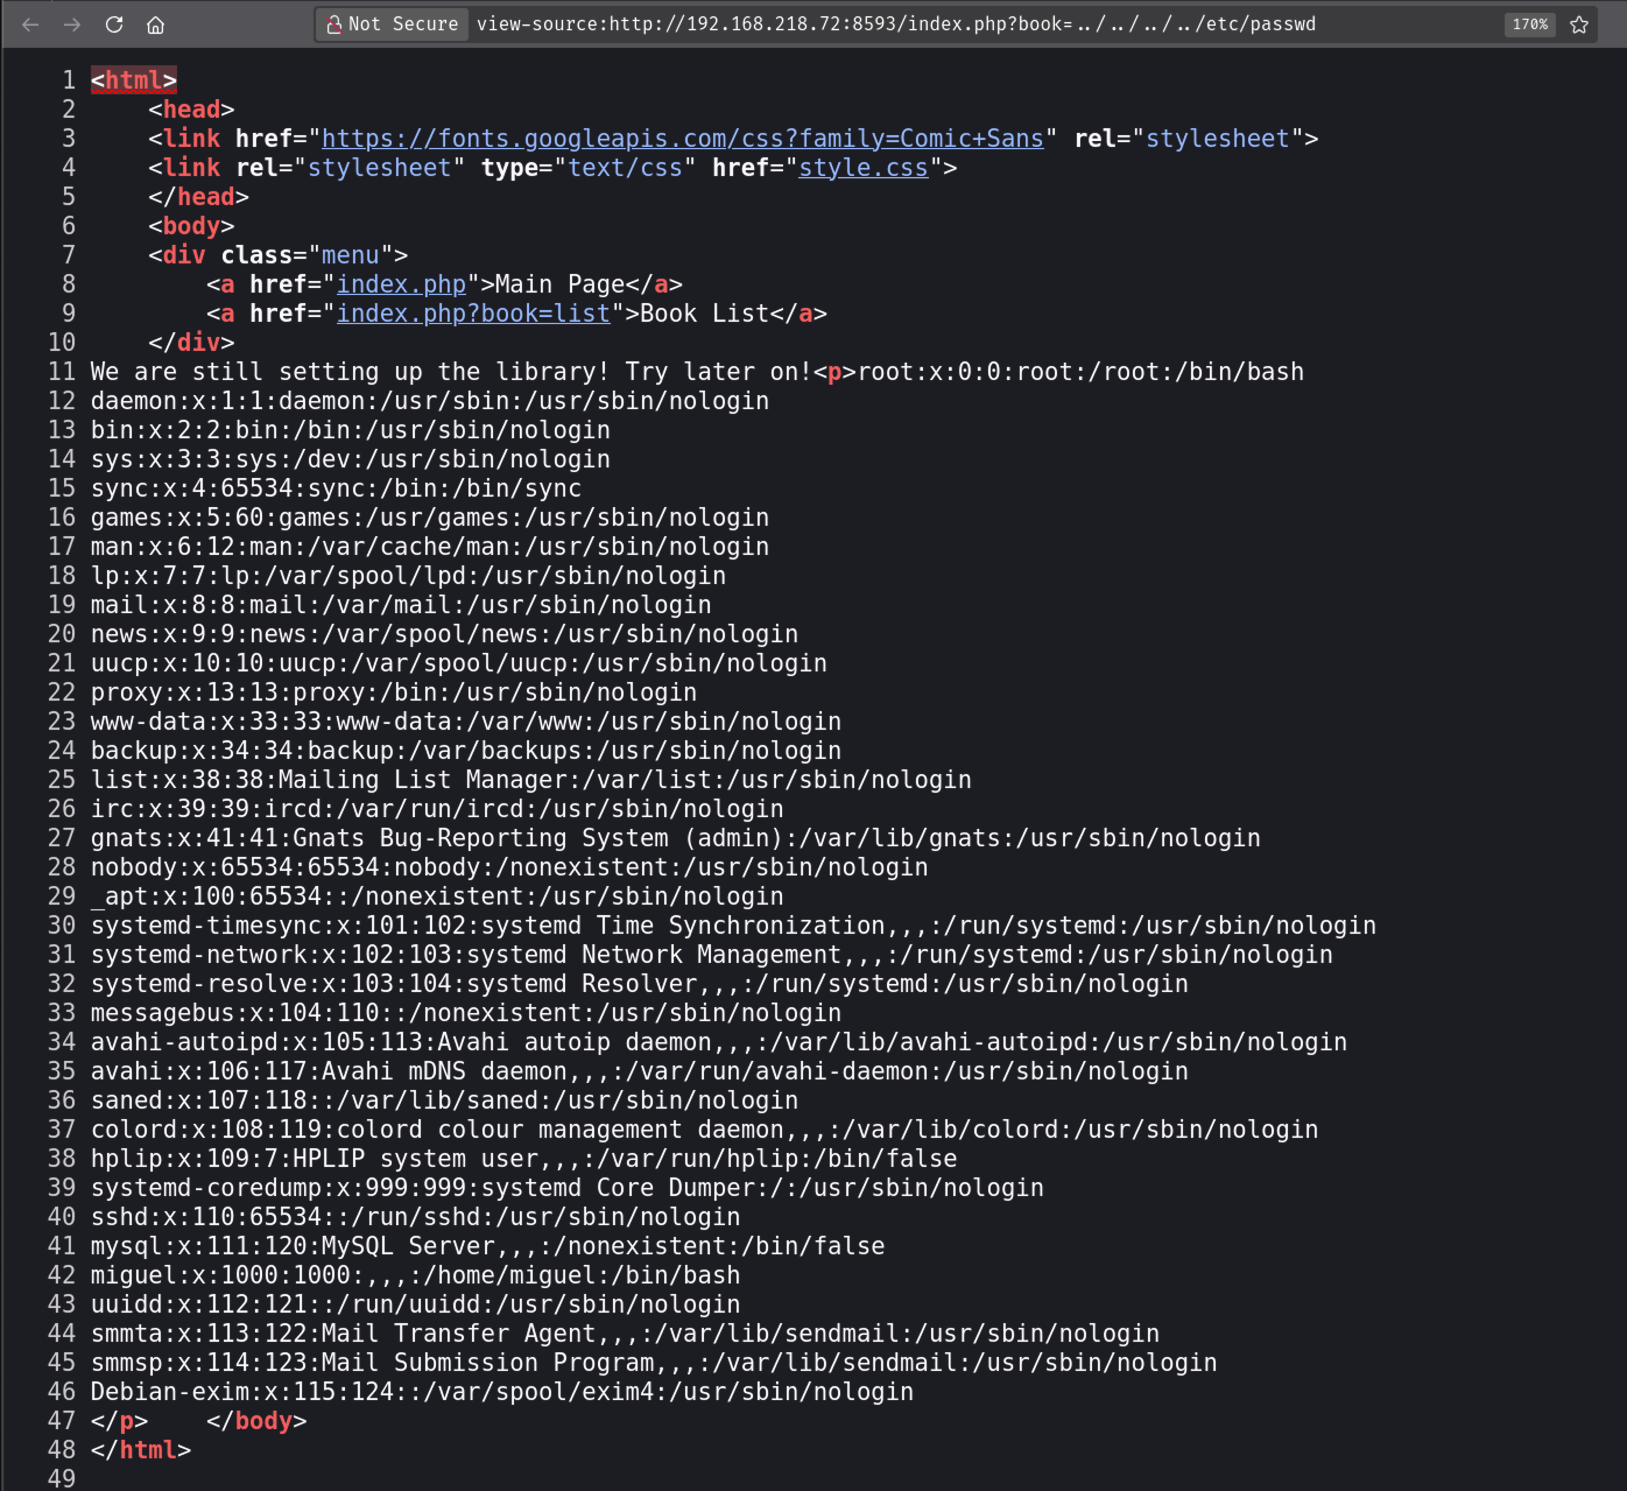
Task: Click the hplip:x:109:7 passwd line
Action: coord(524,1158)
